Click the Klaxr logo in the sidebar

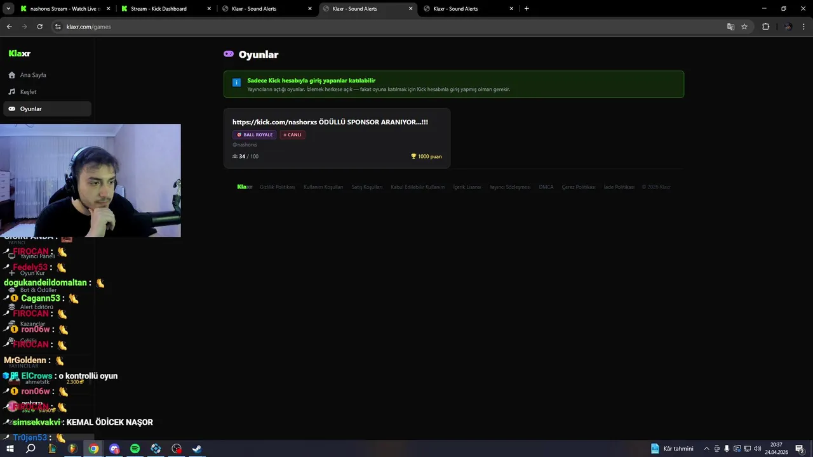click(x=20, y=53)
